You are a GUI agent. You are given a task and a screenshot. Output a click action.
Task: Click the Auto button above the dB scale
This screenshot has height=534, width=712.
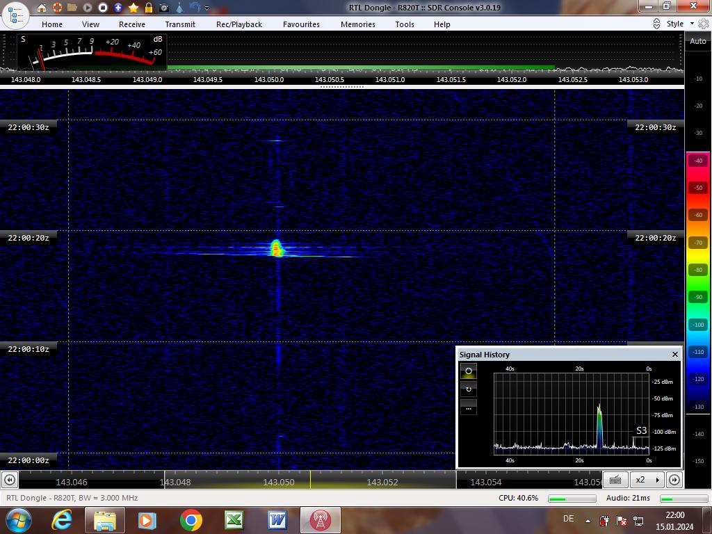pos(698,41)
